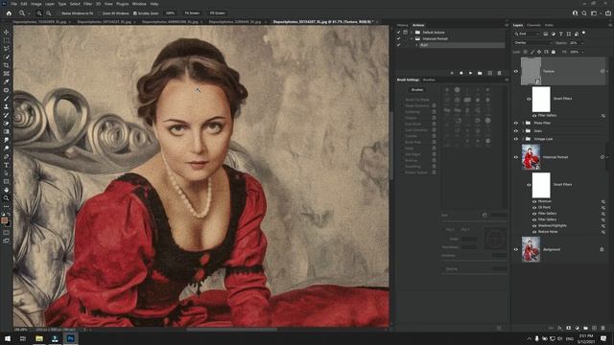Open the Kind filter dropdown
Viewport: 614px width, 345px height.
(527, 34)
